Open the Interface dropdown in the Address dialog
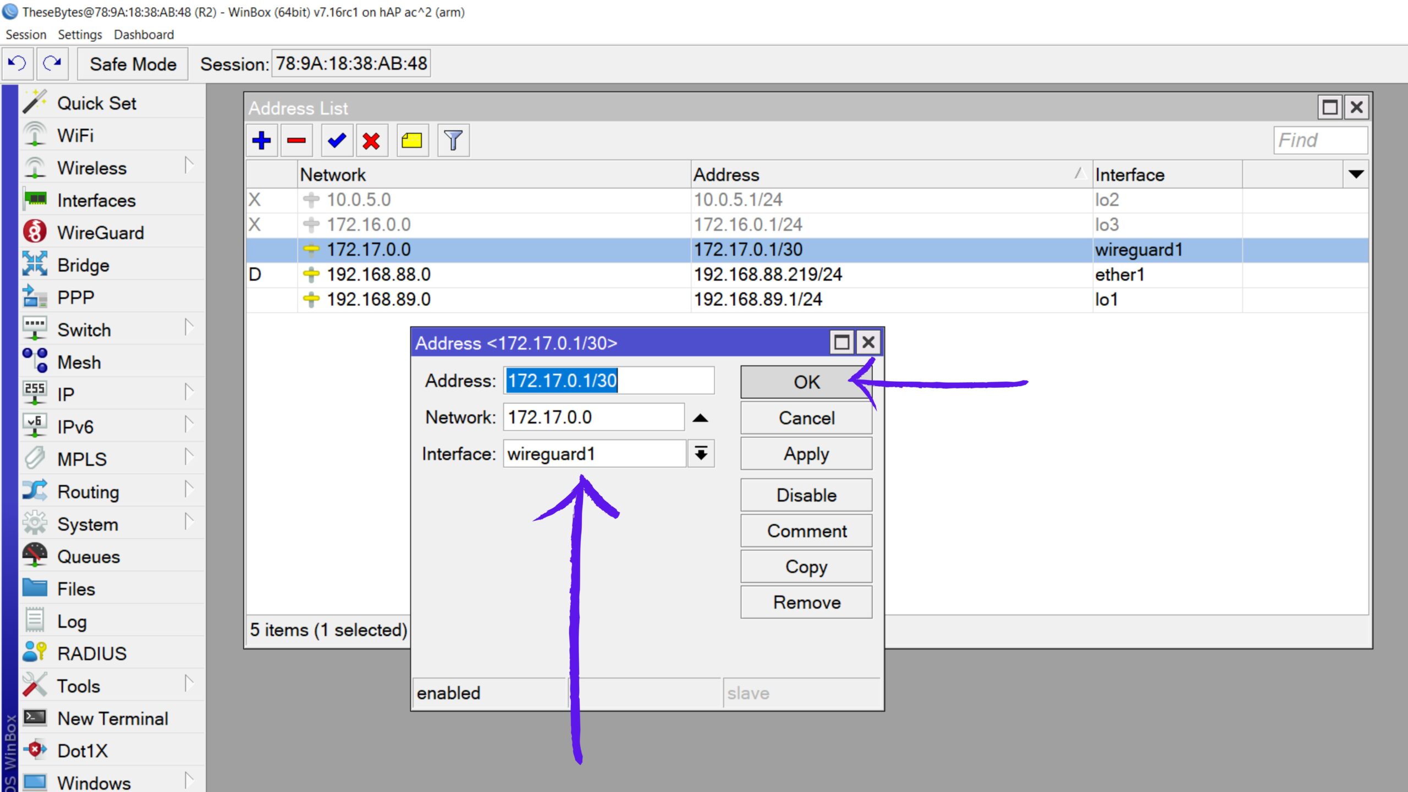 (x=701, y=453)
